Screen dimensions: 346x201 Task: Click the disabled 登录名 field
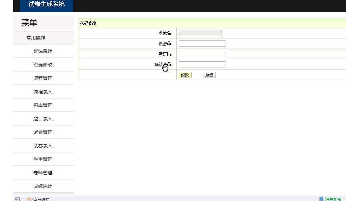click(200, 33)
